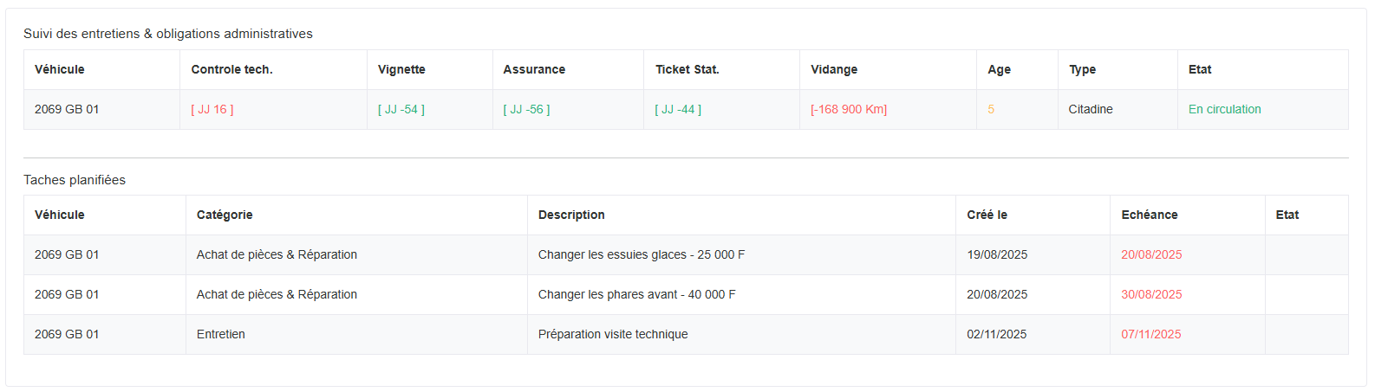
Task: Click the Vidange column header
Action: point(834,70)
